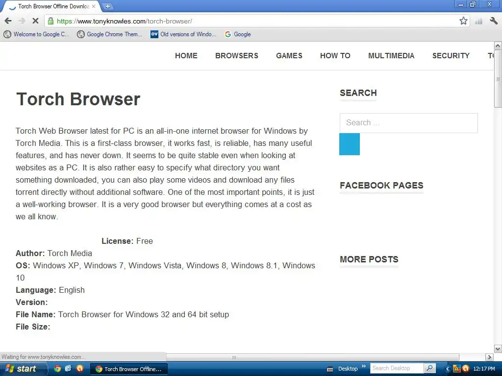Click the signal bars extension icon

[x=478, y=22]
